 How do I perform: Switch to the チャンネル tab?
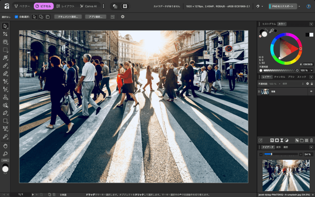tap(279, 77)
